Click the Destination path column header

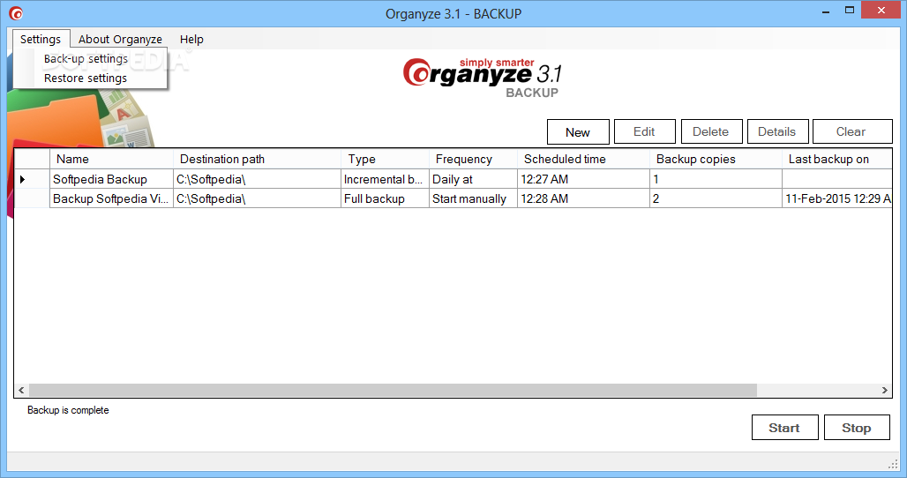[x=258, y=159]
